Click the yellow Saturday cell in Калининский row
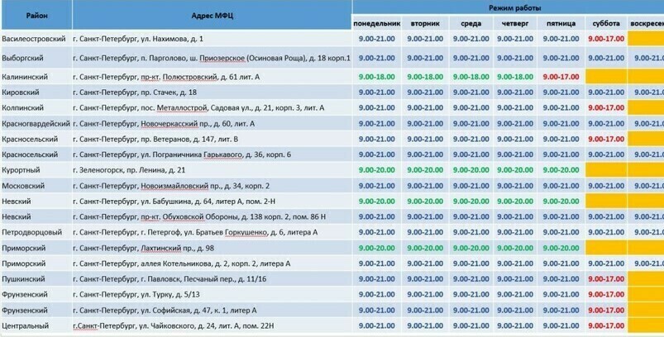Image resolution: width=664 pixels, height=337 pixels. click(x=606, y=76)
